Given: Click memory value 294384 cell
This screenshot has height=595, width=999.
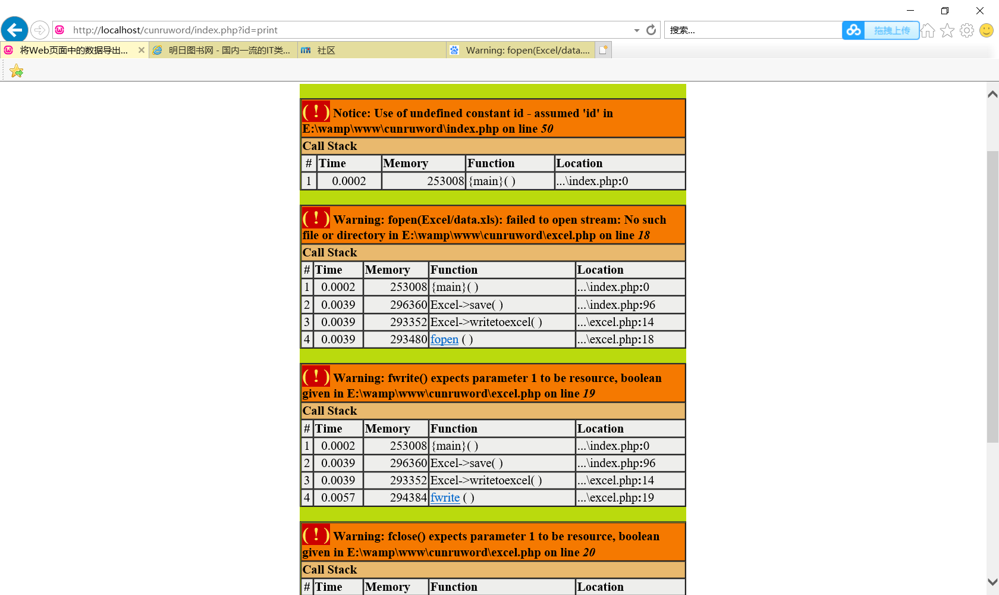Looking at the screenshot, I should pyautogui.click(x=396, y=497).
